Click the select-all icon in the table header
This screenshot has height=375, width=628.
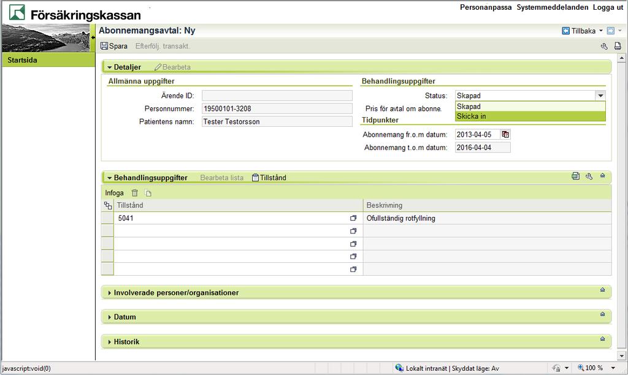click(x=108, y=205)
